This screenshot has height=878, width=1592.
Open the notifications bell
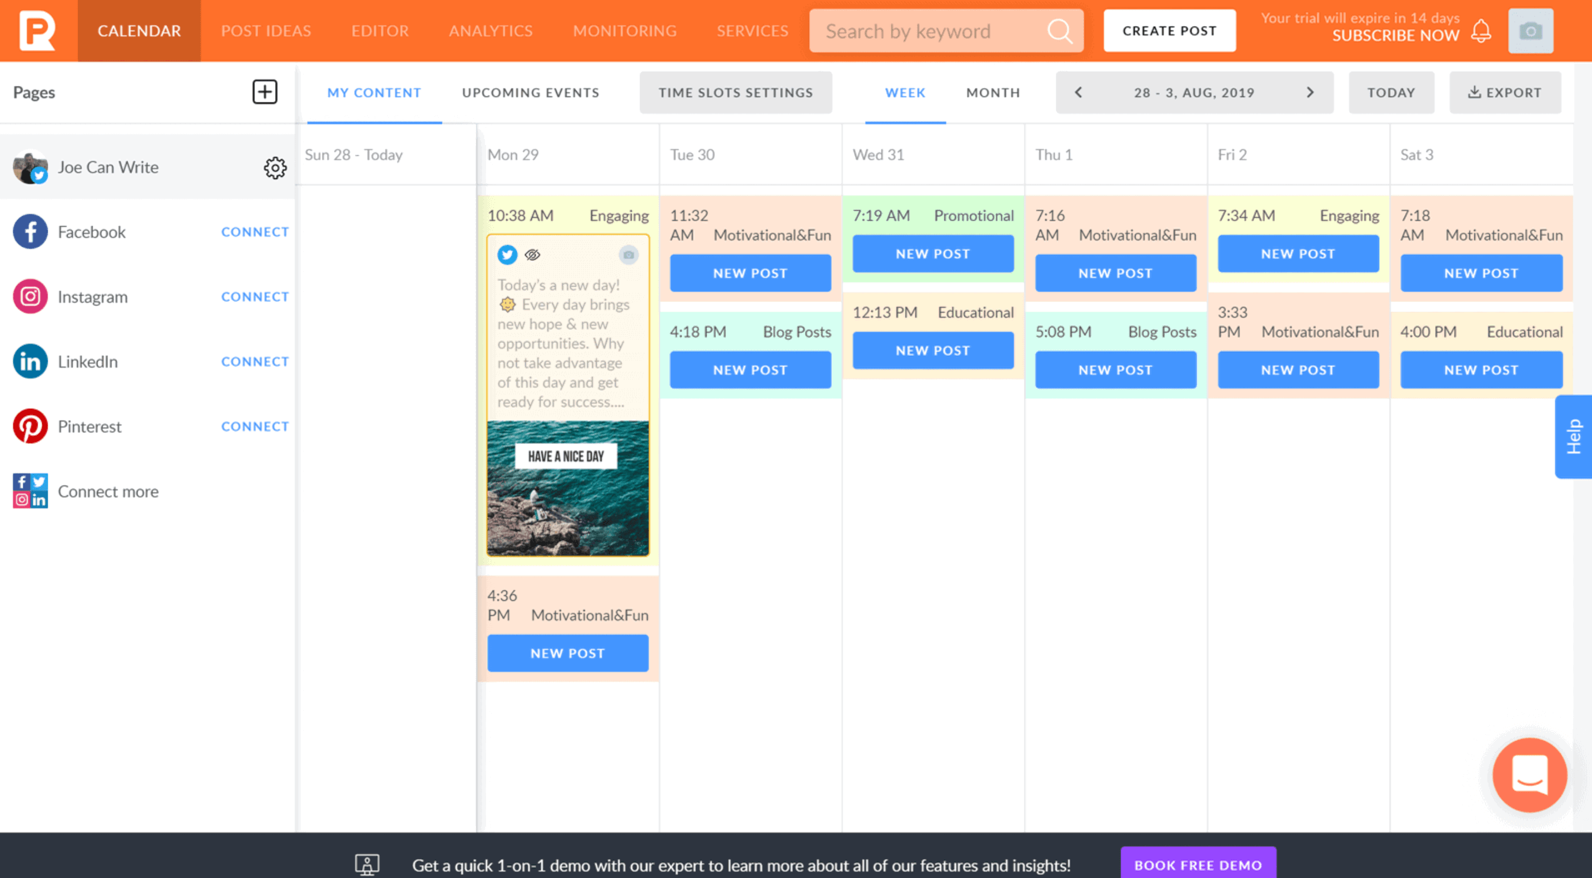1481,30
